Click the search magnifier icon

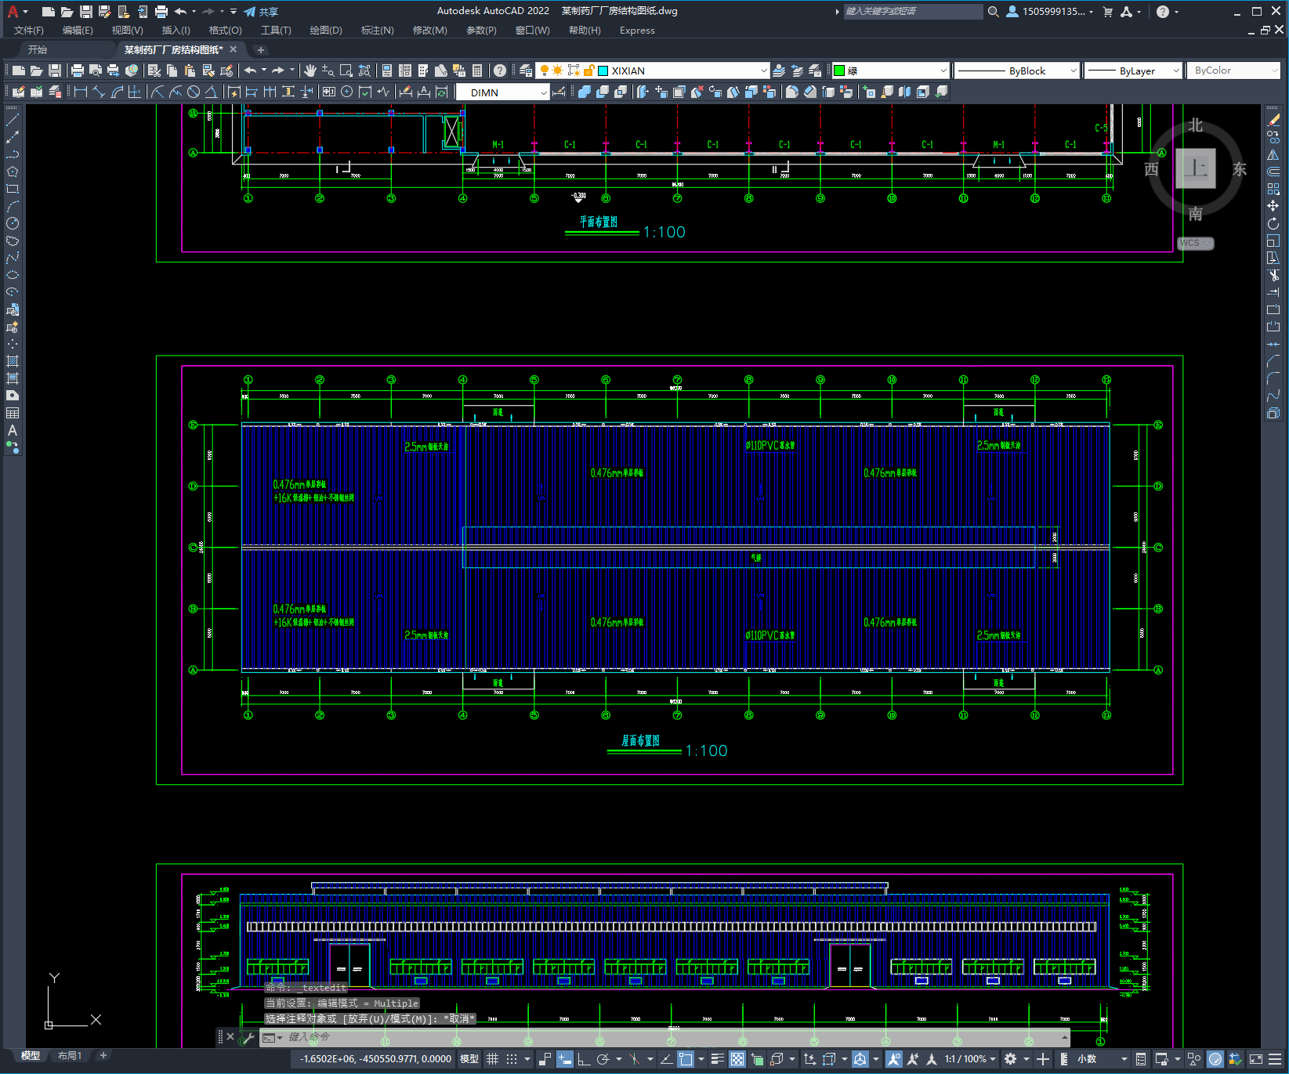click(993, 12)
